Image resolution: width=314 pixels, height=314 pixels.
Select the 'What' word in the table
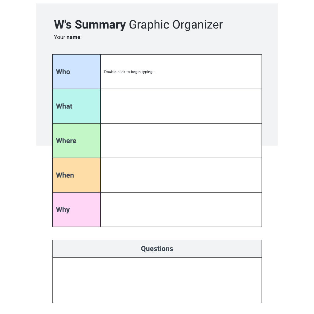click(64, 106)
